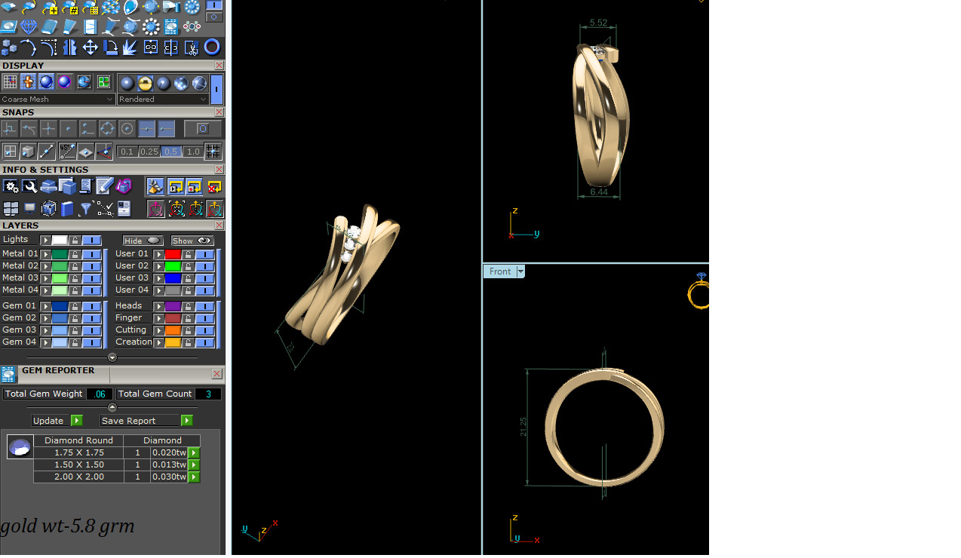Click the wrench tools icon
Image resolution: width=961 pixels, height=558 pixels.
(29, 186)
